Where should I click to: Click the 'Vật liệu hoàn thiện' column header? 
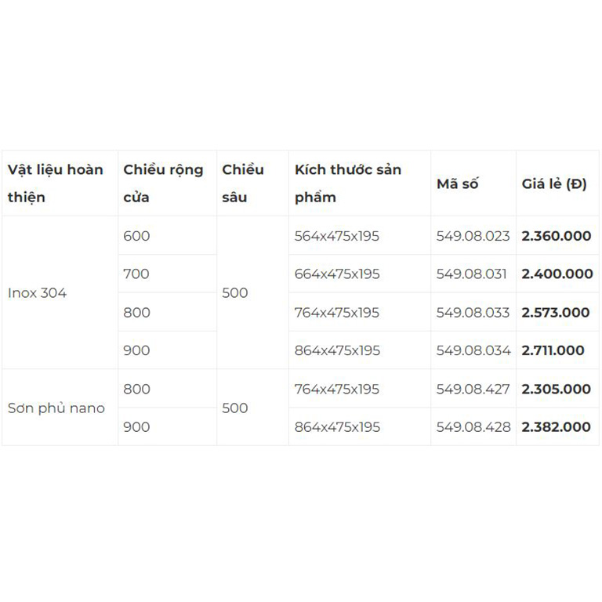click(x=56, y=183)
